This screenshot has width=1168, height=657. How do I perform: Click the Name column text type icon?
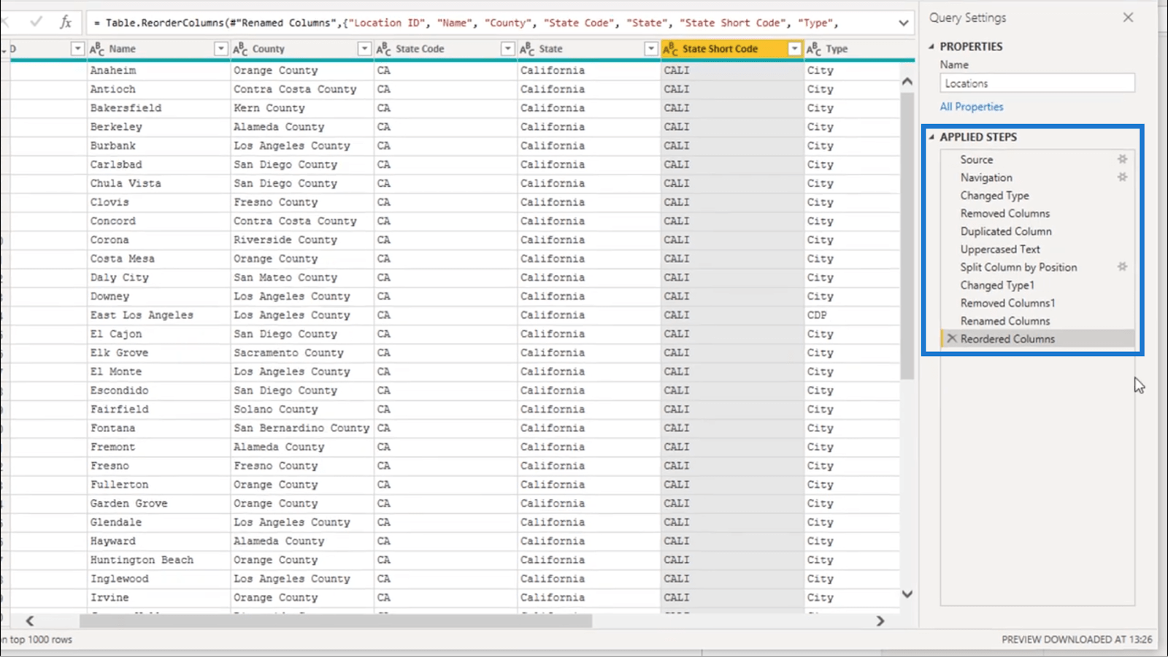[x=96, y=49]
